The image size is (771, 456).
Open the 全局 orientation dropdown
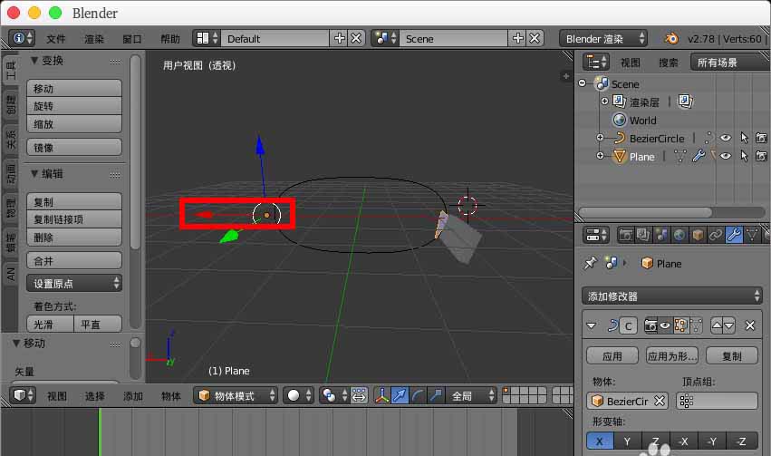point(471,395)
